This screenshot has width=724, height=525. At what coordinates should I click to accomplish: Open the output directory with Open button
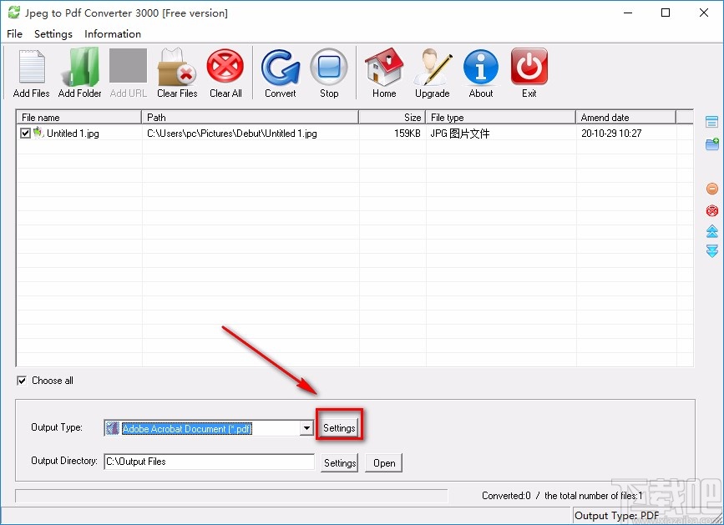383,462
